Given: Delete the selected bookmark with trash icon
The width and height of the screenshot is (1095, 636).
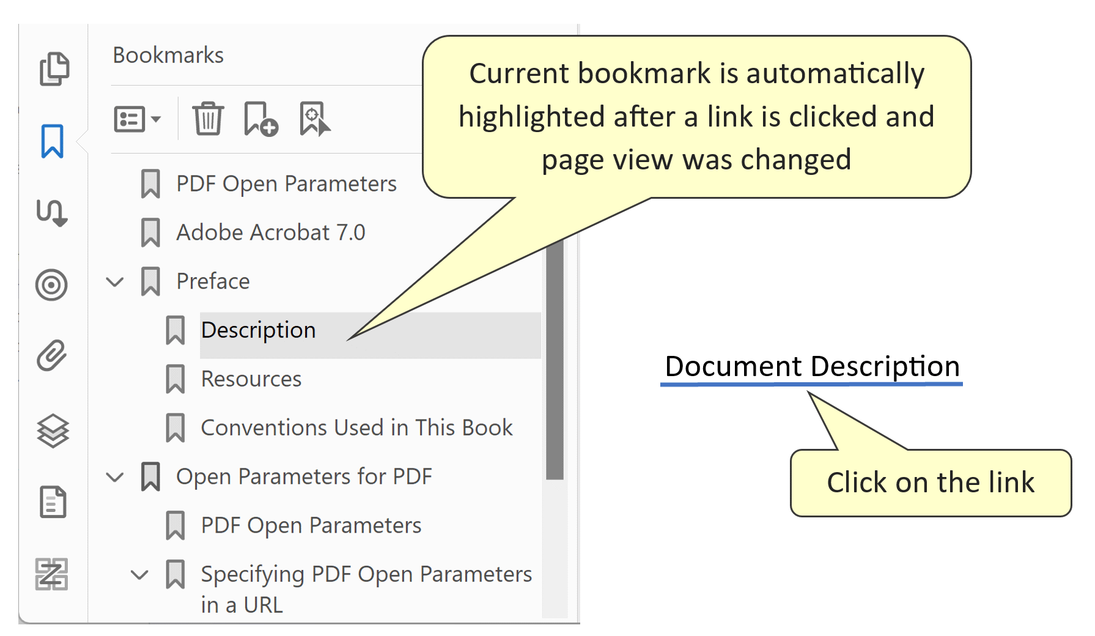Looking at the screenshot, I should coord(208,120).
